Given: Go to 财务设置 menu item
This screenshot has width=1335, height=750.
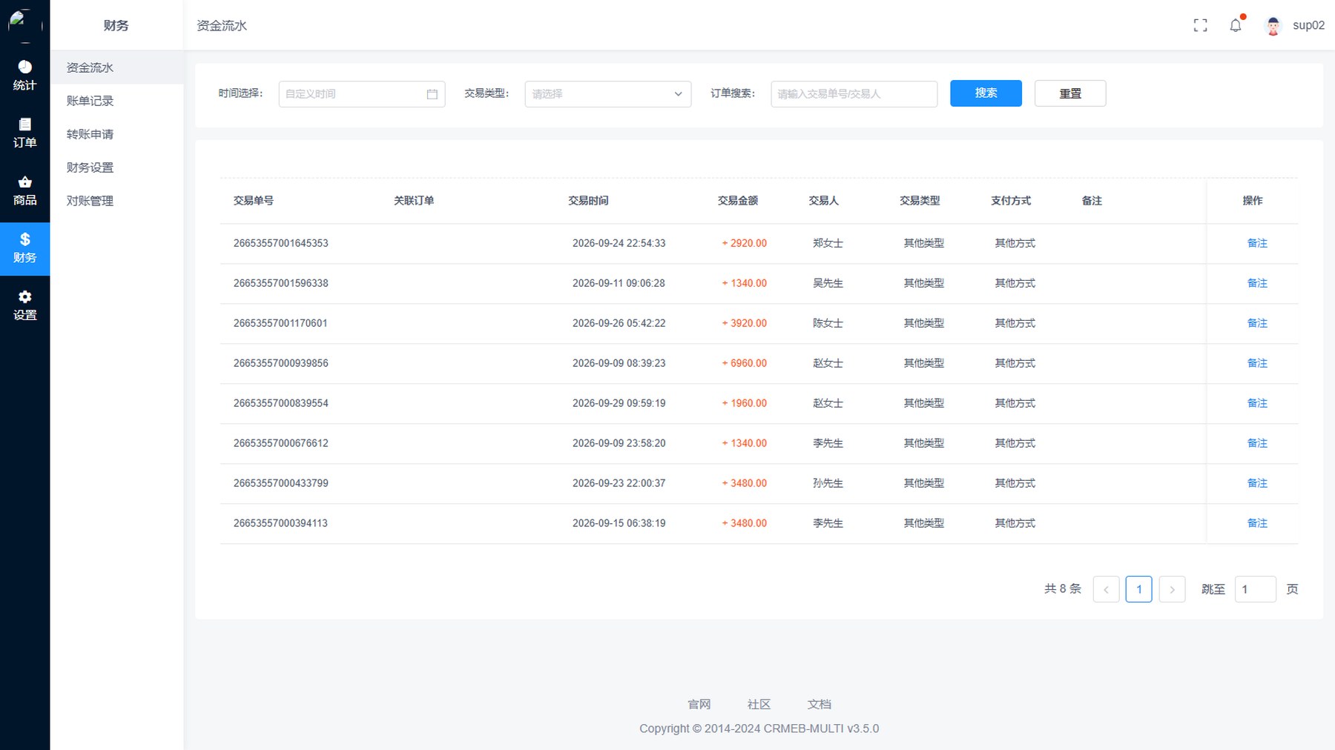Looking at the screenshot, I should 116,167.
